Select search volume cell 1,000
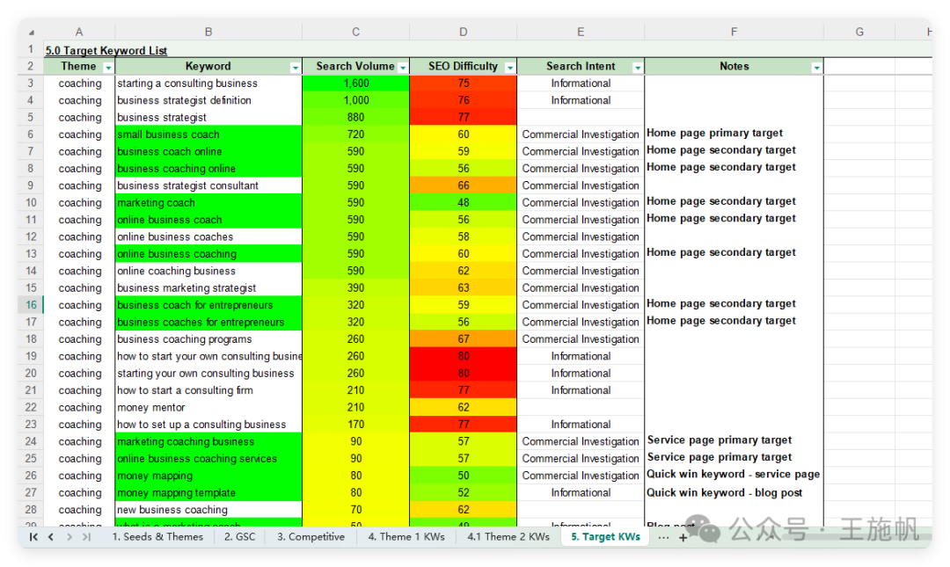The height and width of the screenshot is (567, 950). 355,100
